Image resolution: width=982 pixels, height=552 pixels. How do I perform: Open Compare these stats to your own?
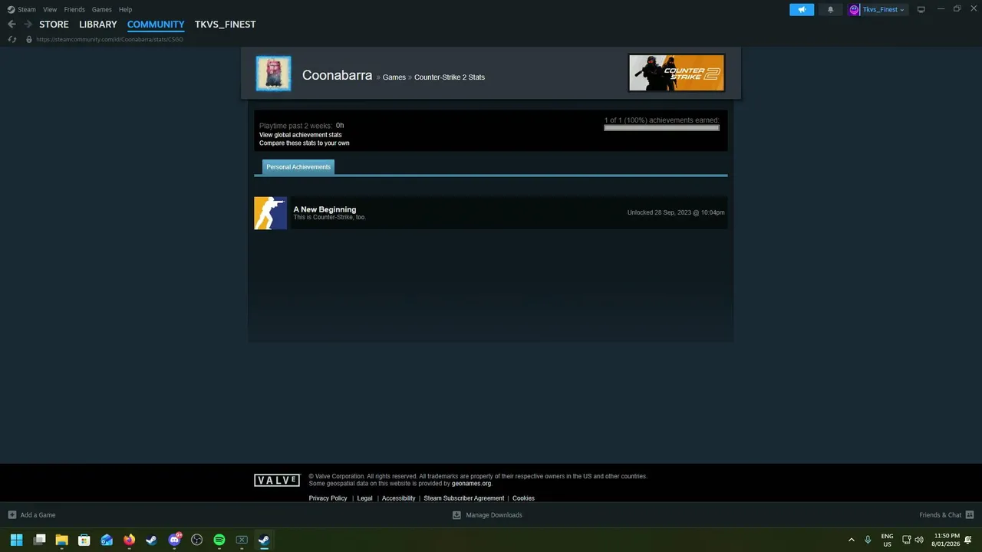(304, 143)
